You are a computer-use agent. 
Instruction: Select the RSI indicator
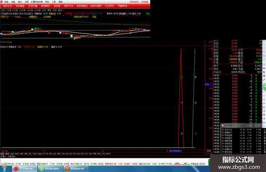pyautogui.click(x=71, y=154)
